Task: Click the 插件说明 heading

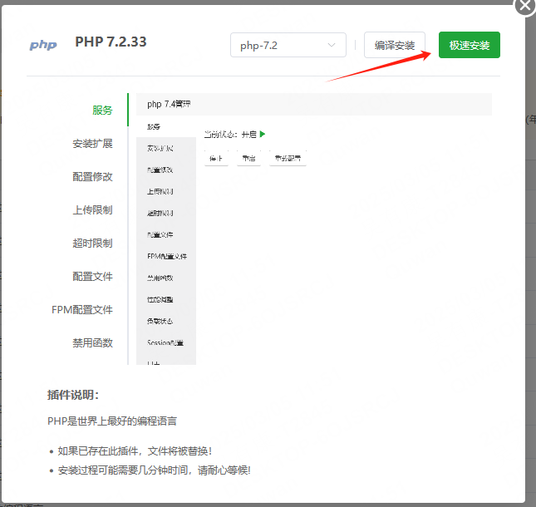Action: [x=73, y=395]
